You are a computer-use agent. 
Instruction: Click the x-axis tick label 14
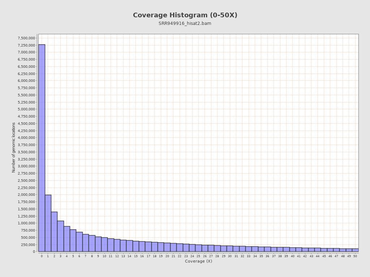[129, 256]
